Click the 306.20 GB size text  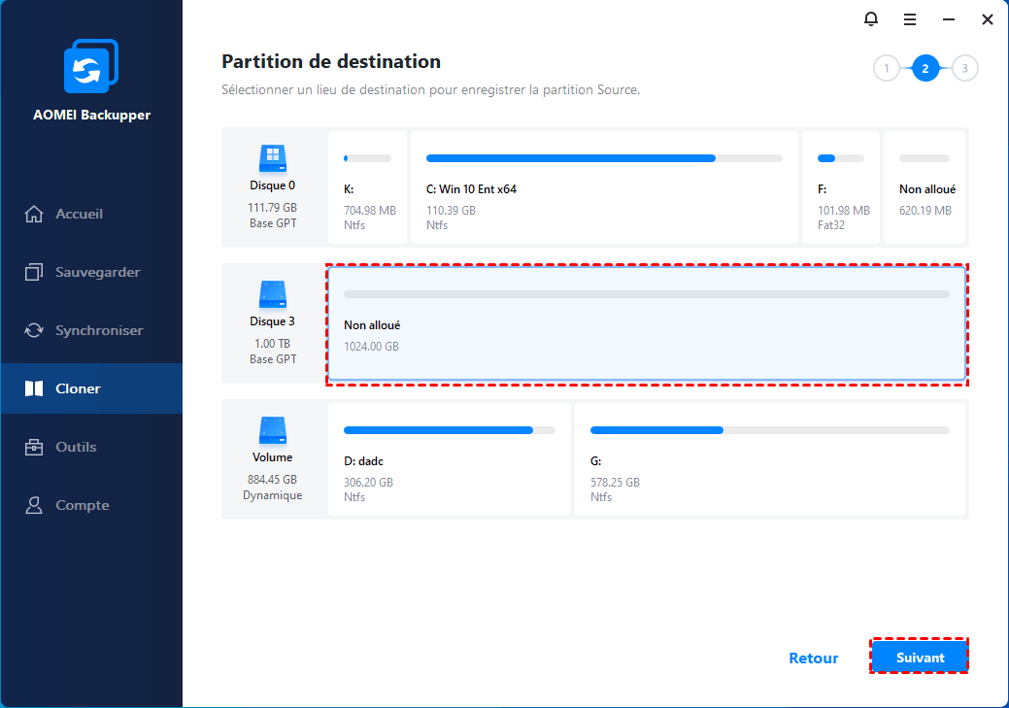(x=368, y=482)
